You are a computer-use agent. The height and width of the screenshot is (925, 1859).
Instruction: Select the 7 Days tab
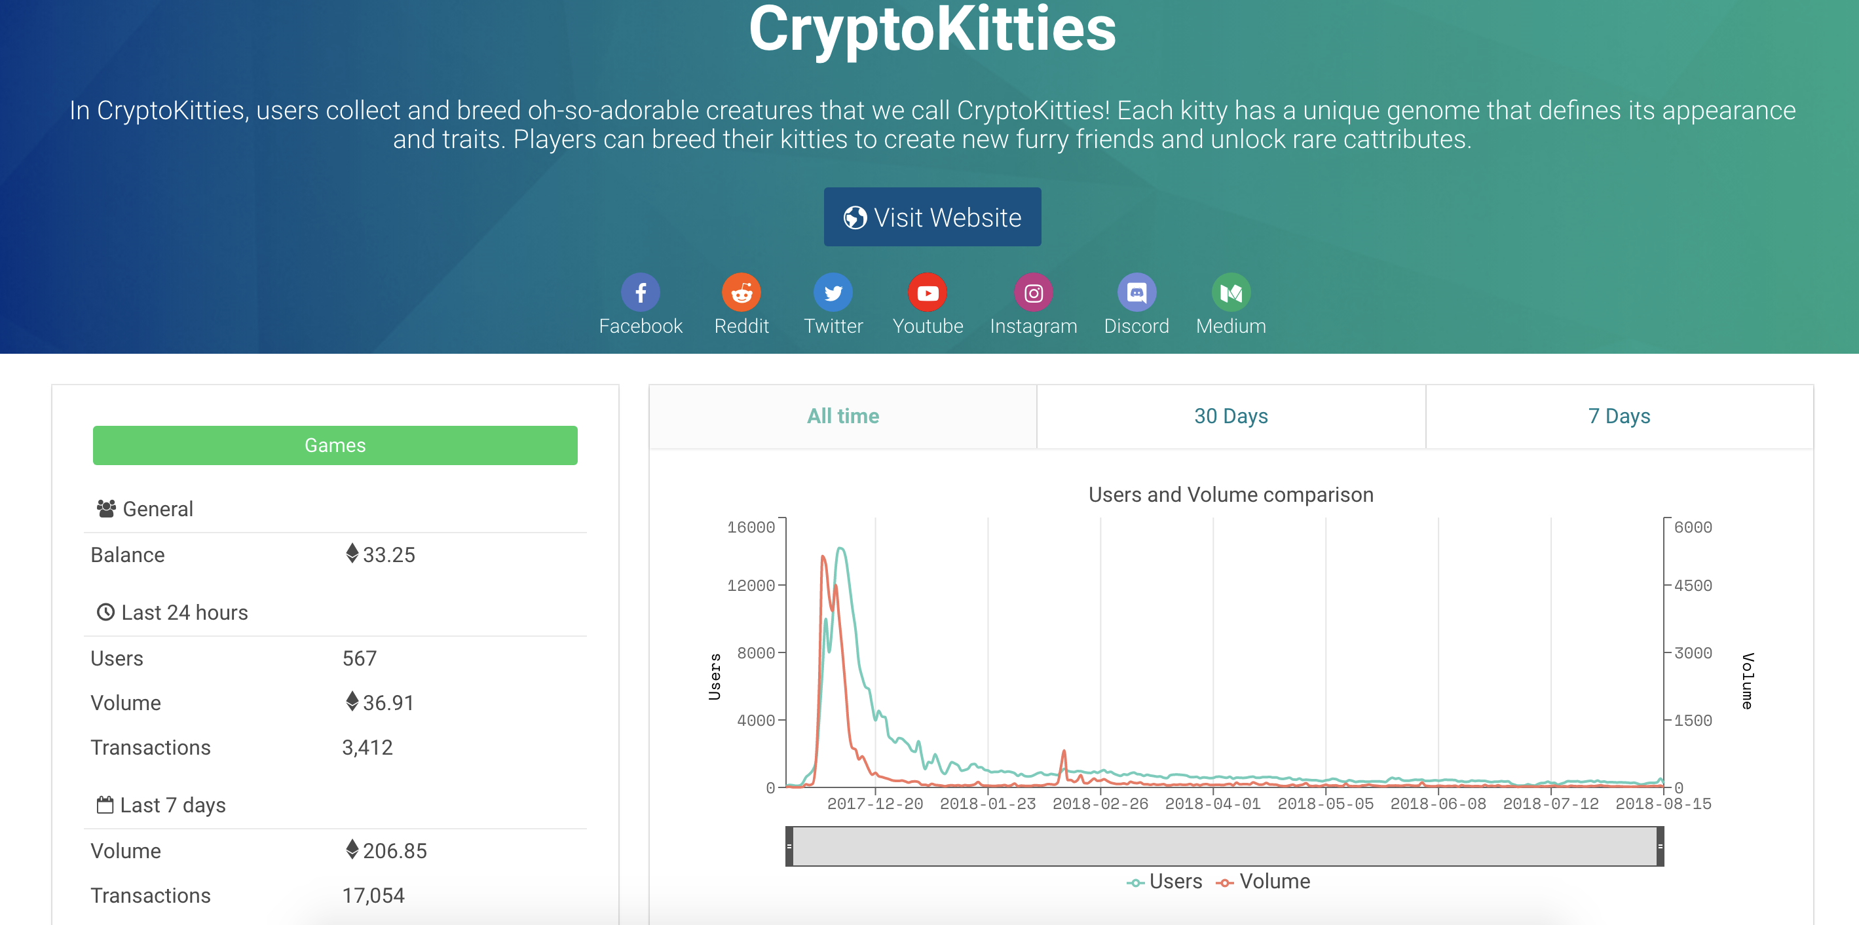coord(1618,415)
